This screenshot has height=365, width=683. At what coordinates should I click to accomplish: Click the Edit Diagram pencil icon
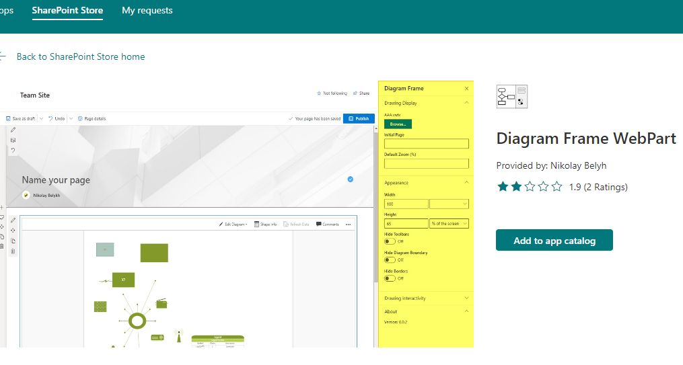[221, 225]
